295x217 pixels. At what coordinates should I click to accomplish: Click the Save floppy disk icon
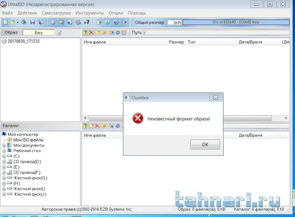coord(33,22)
